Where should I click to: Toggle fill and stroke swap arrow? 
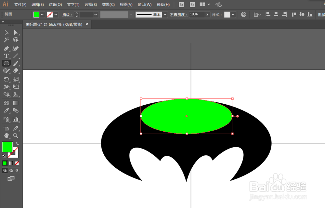[16, 143]
